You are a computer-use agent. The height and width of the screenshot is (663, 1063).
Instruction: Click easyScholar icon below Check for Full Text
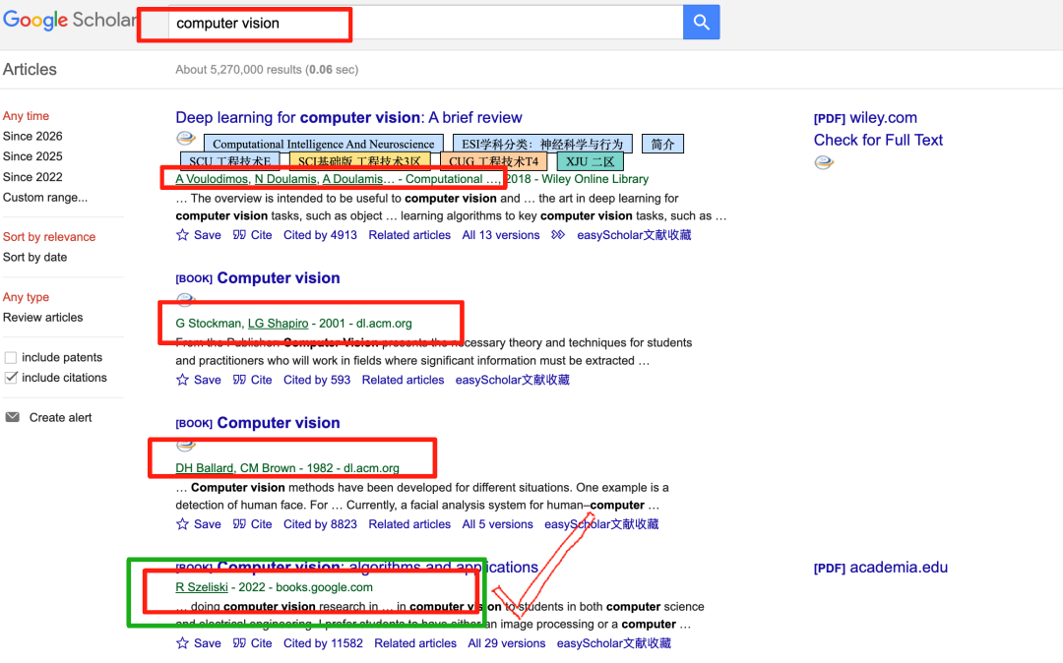pos(824,162)
